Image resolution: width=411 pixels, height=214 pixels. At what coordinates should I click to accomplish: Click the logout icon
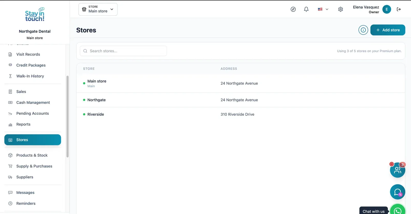coord(399,9)
